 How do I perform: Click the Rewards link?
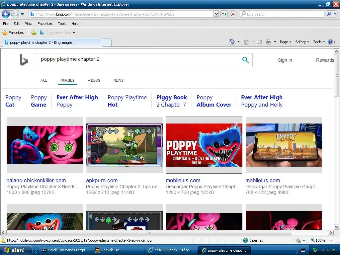pos(325,60)
